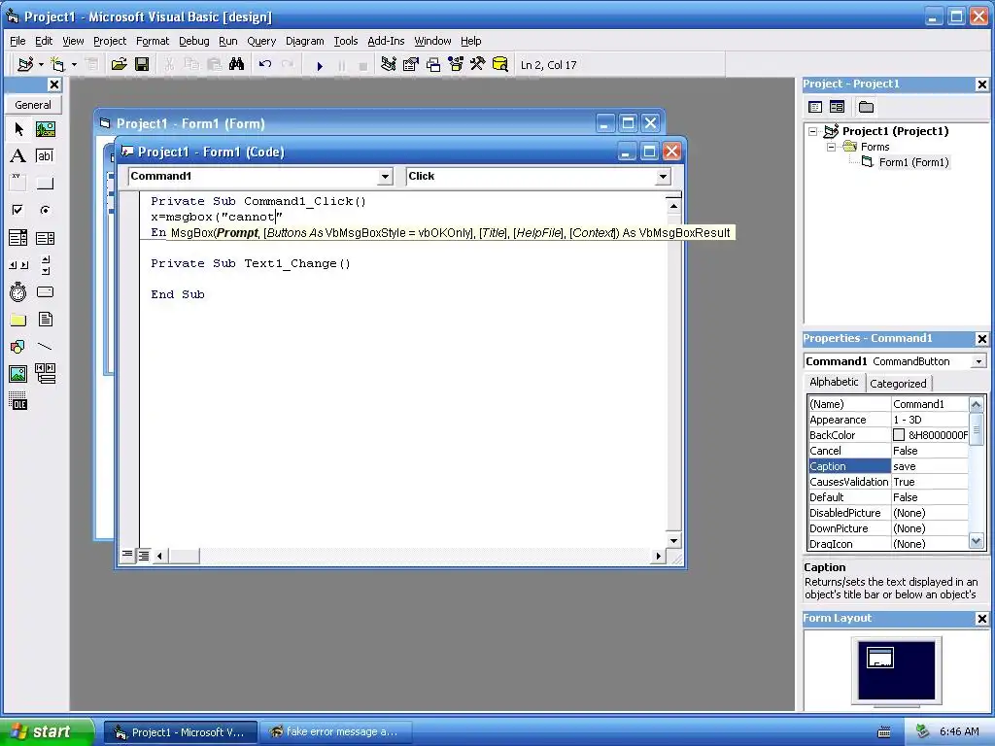995x746 pixels.
Task: Select the Pointer tool in toolbox
Action: point(18,129)
